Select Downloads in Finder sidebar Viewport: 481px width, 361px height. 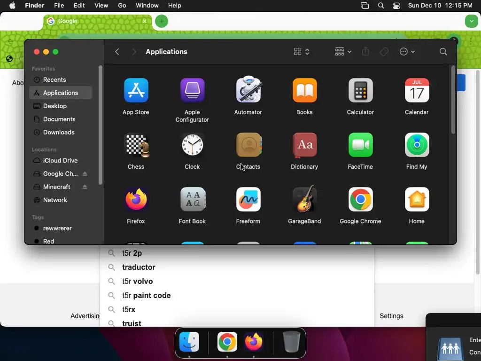pyautogui.click(x=61, y=132)
